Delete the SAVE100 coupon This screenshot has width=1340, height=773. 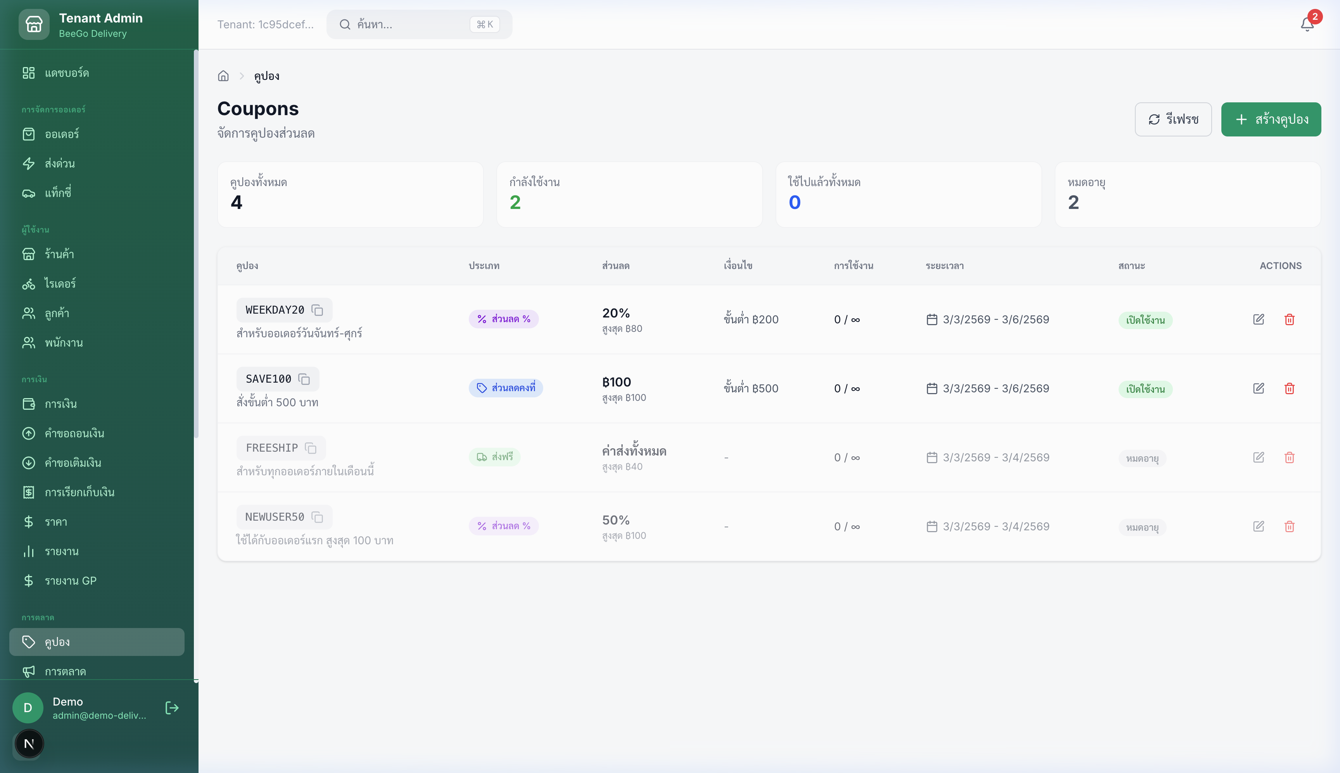[1289, 388]
